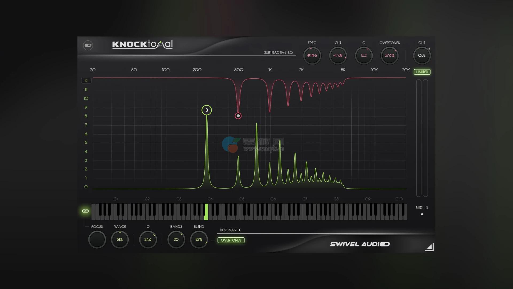Click the blank FOCUS knob
Viewport: 513px width, 289px height.
97,239
